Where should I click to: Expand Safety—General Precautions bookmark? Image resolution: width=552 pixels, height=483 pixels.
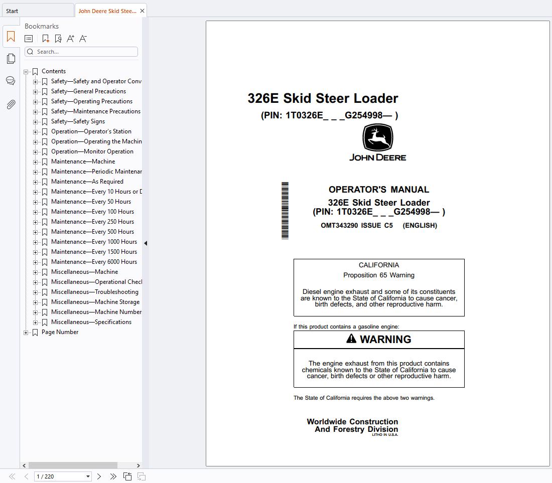tap(35, 92)
